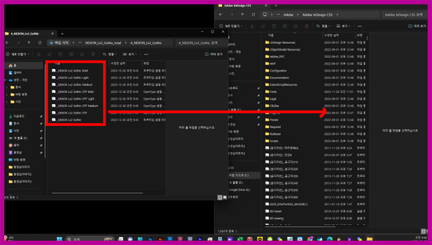Click Adobe breadcrumb in InDesign CS5 window
This screenshot has width=432, height=245.
[x=288, y=15]
